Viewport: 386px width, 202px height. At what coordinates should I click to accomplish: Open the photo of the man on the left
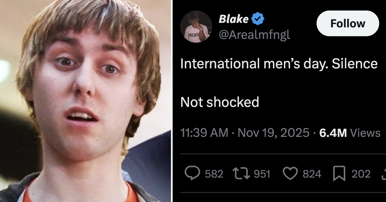[85, 101]
